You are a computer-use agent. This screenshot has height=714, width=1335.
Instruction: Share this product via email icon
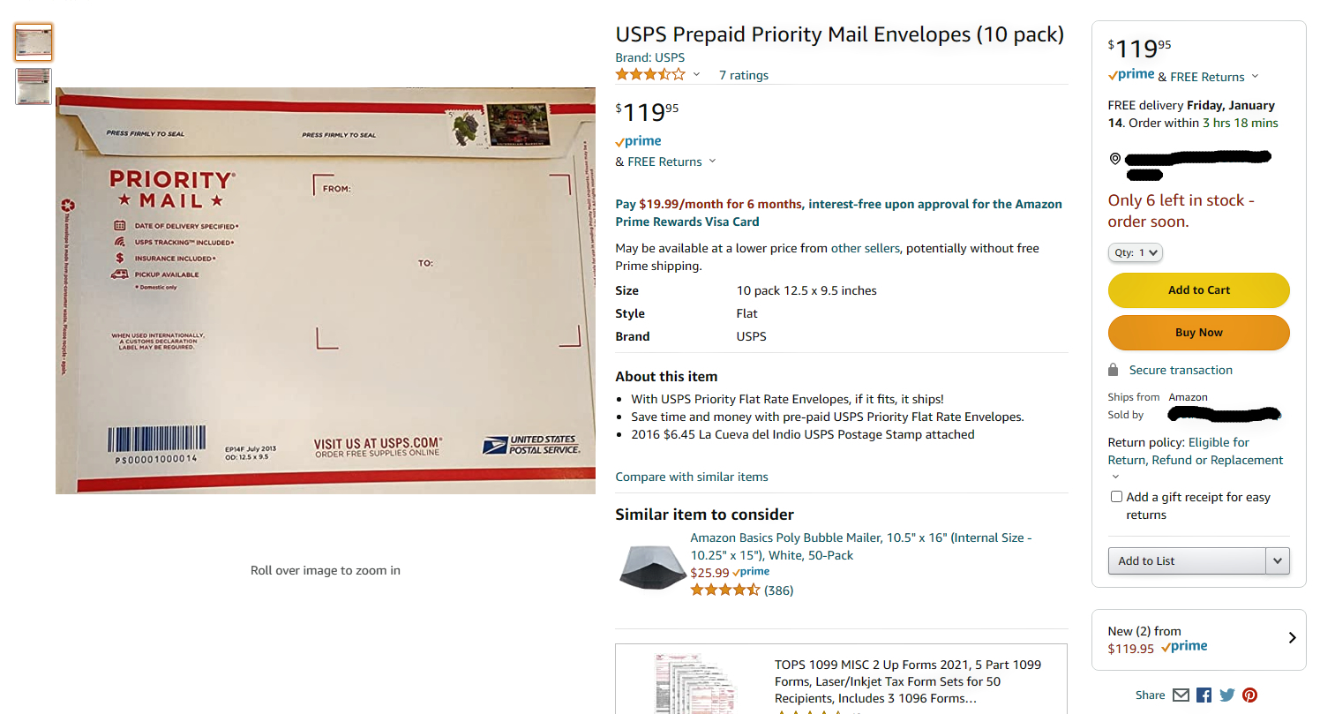pos(1181,695)
